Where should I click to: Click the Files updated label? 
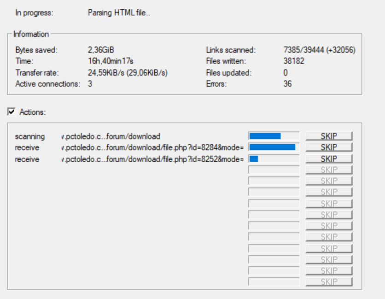point(229,72)
